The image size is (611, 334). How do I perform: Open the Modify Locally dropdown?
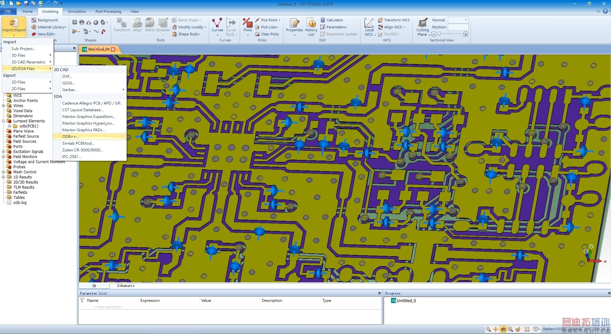189,27
